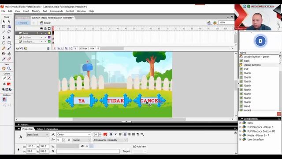Select the Selection arrow tool
Image resolution: width=282 pixels, height=159 pixels.
pyautogui.click(x=4, y=22)
